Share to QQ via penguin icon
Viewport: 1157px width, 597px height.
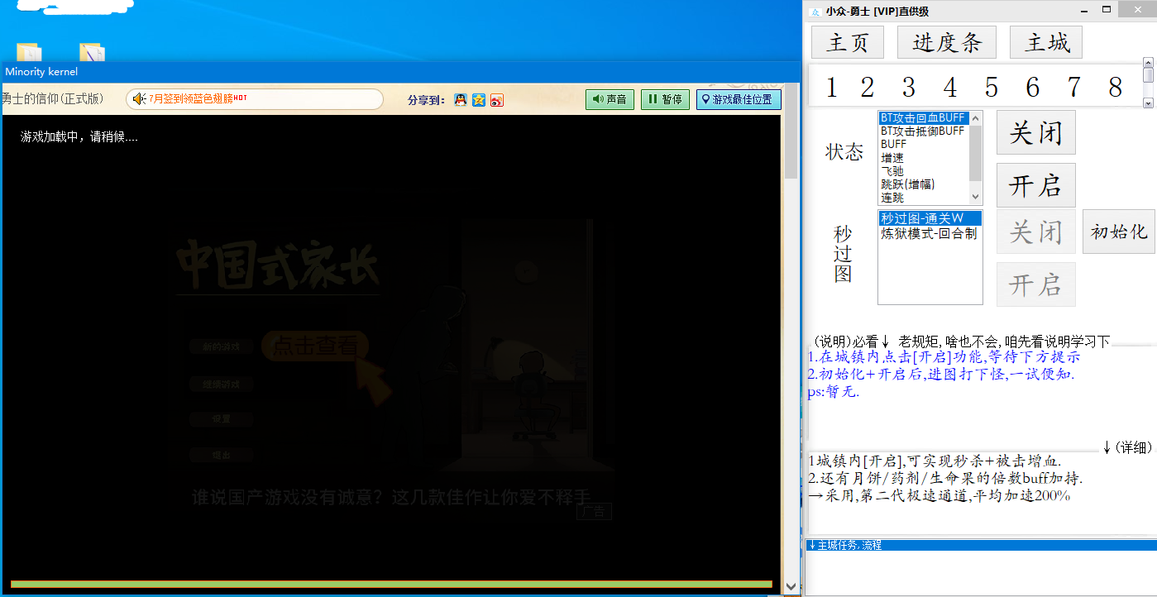(x=461, y=100)
